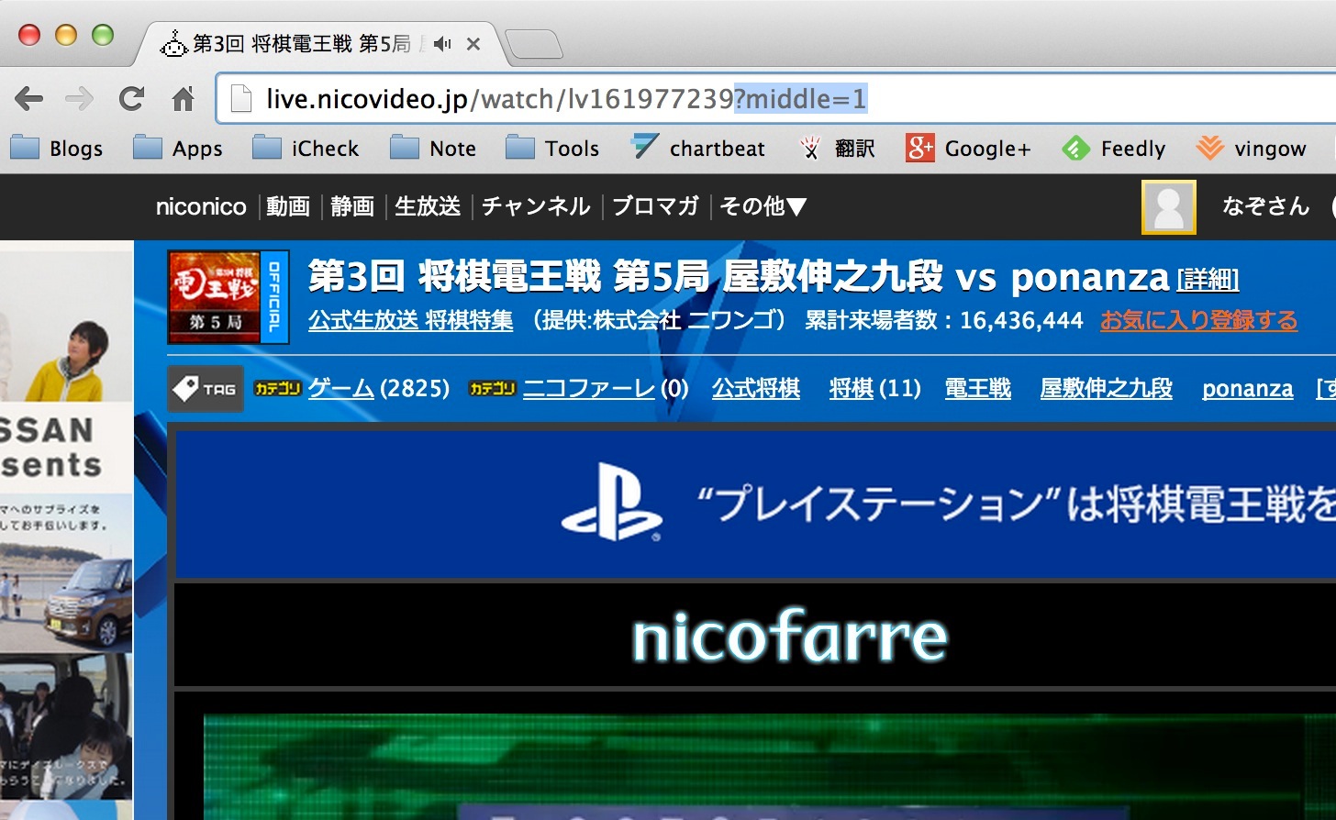1336x820 pixels.
Task: Click the browser forward arrow
Action: tap(80, 98)
